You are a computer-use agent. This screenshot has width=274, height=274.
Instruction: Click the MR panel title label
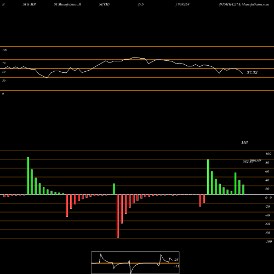pos(244,142)
